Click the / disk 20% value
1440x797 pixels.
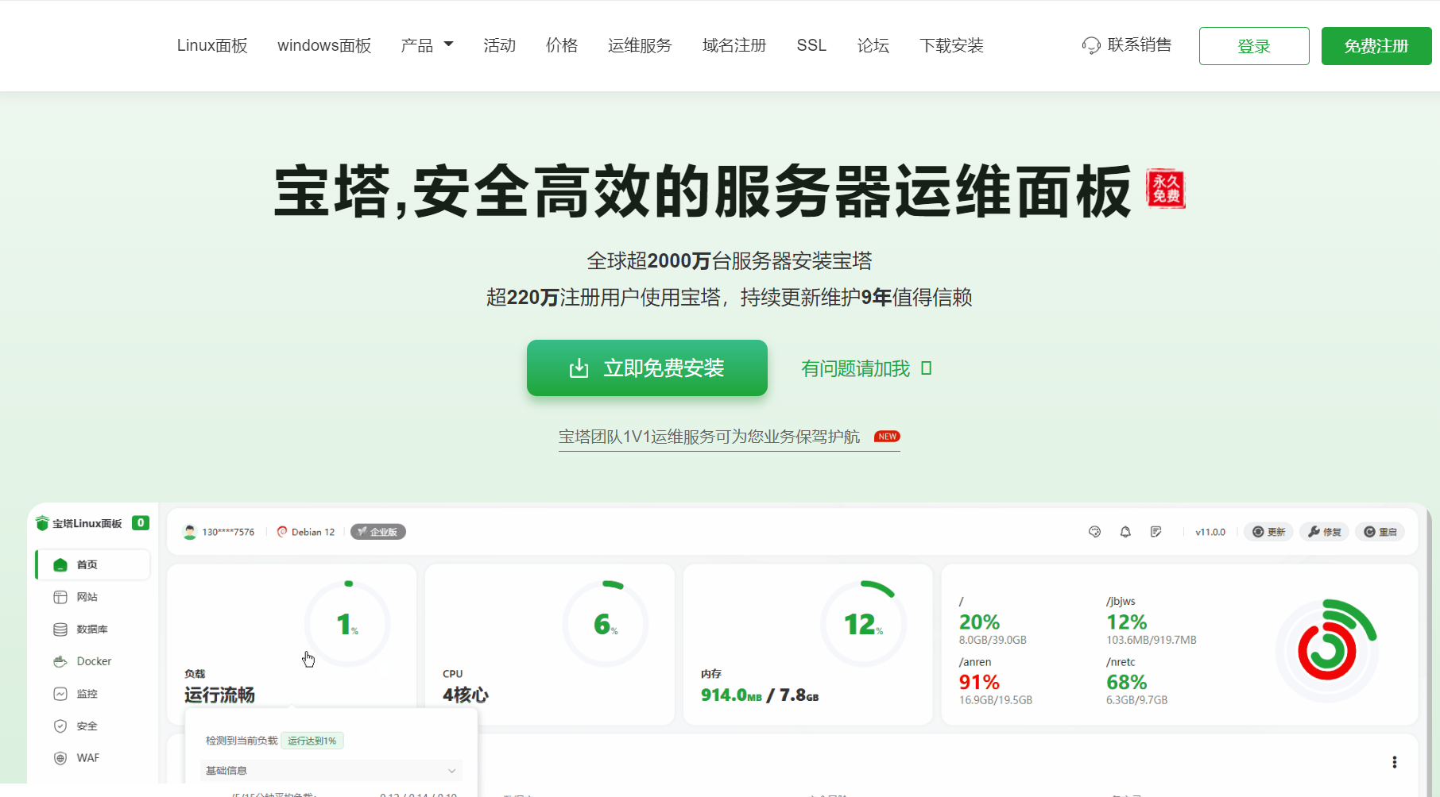coord(979,622)
